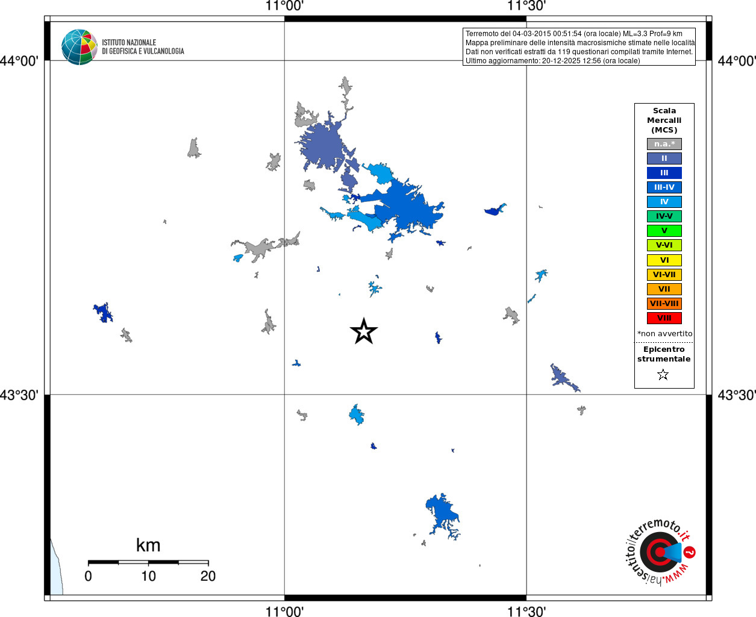Viewport: 756px width, 617px height.
Task: Click the bottom 11°00' longitude label
Action: (284, 611)
